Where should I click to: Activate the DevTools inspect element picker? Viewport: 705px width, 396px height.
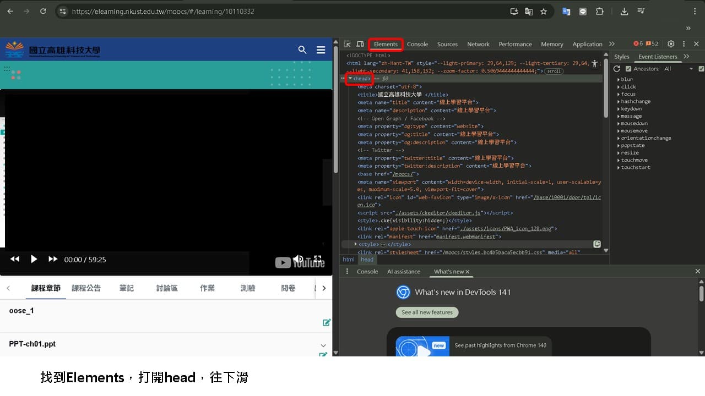point(348,44)
